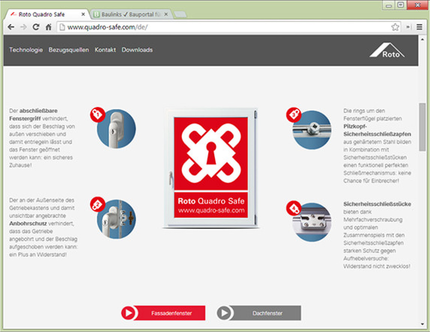The image size is (430, 332).
Task: Click the security striker plate image
Action: pos(312,222)
